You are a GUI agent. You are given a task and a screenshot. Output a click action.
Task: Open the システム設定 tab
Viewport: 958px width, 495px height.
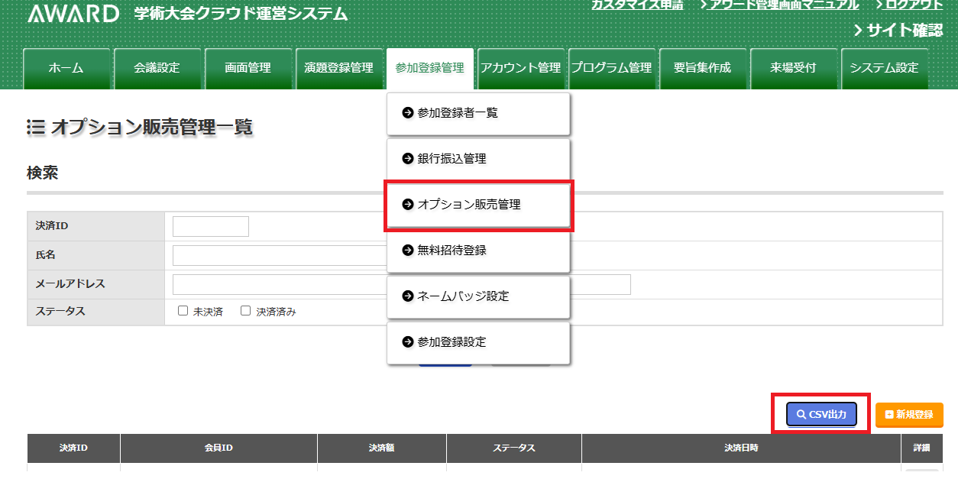point(884,68)
